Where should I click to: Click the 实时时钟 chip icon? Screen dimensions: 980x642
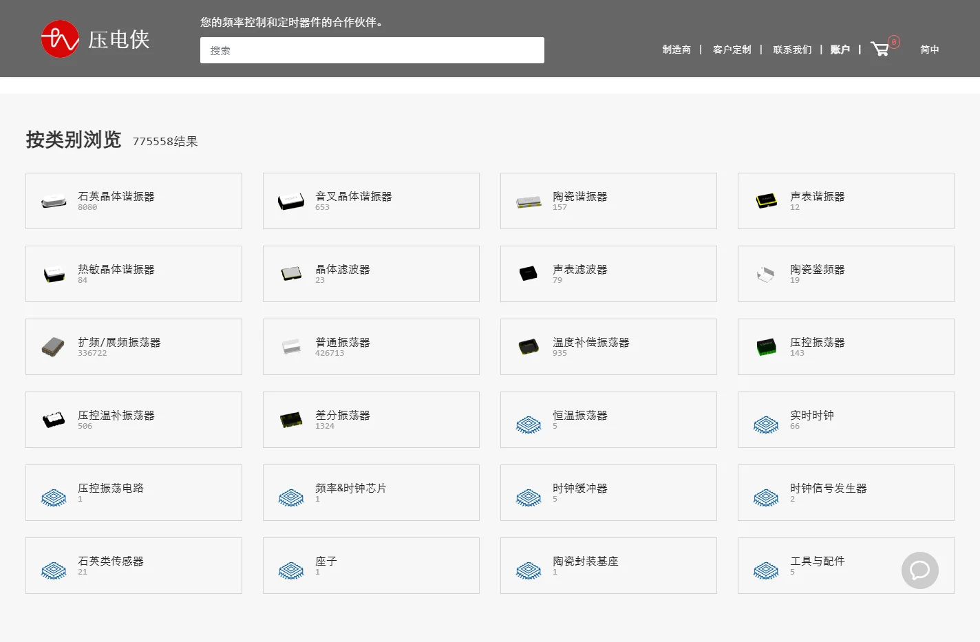766,425
